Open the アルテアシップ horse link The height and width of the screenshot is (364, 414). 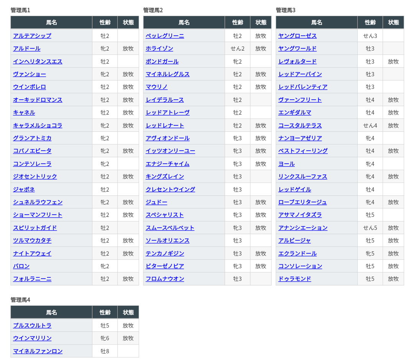click(32, 36)
